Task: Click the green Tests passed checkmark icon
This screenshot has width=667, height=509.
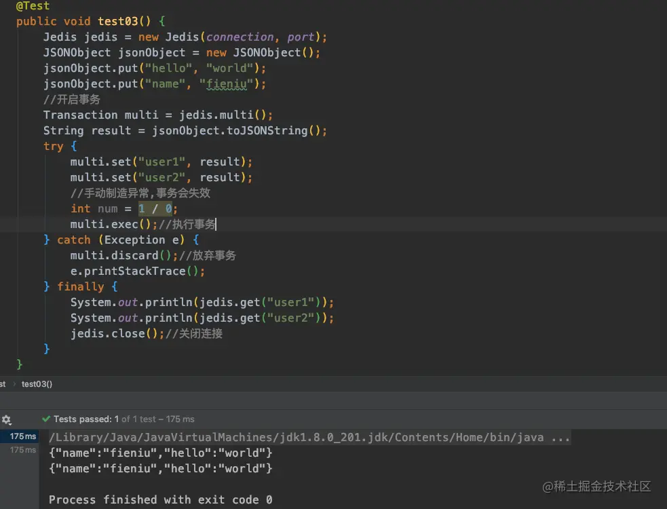Action: point(46,419)
